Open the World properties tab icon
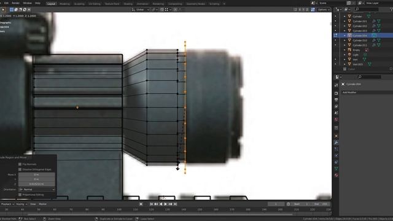393x221 pixels. pos(337,120)
